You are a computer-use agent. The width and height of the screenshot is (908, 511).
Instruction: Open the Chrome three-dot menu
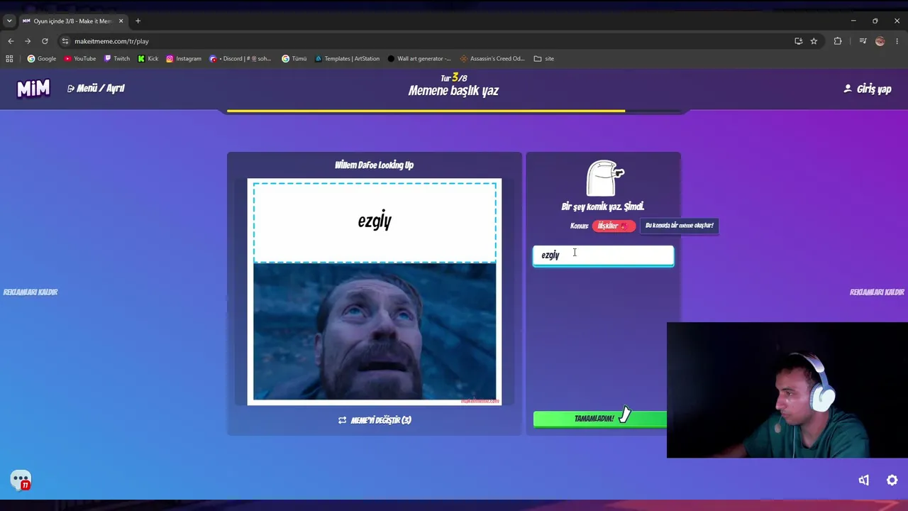[897, 41]
